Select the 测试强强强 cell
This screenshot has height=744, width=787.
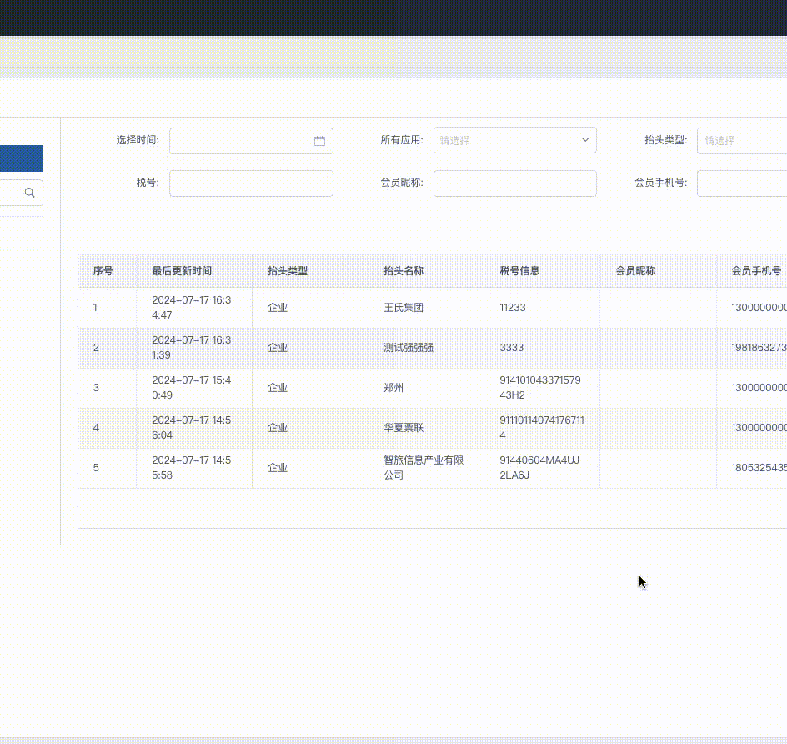[x=409, y=348]
